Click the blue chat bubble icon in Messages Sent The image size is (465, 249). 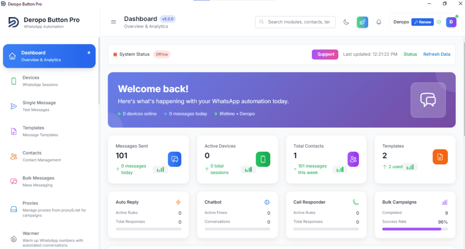(175, 159)
